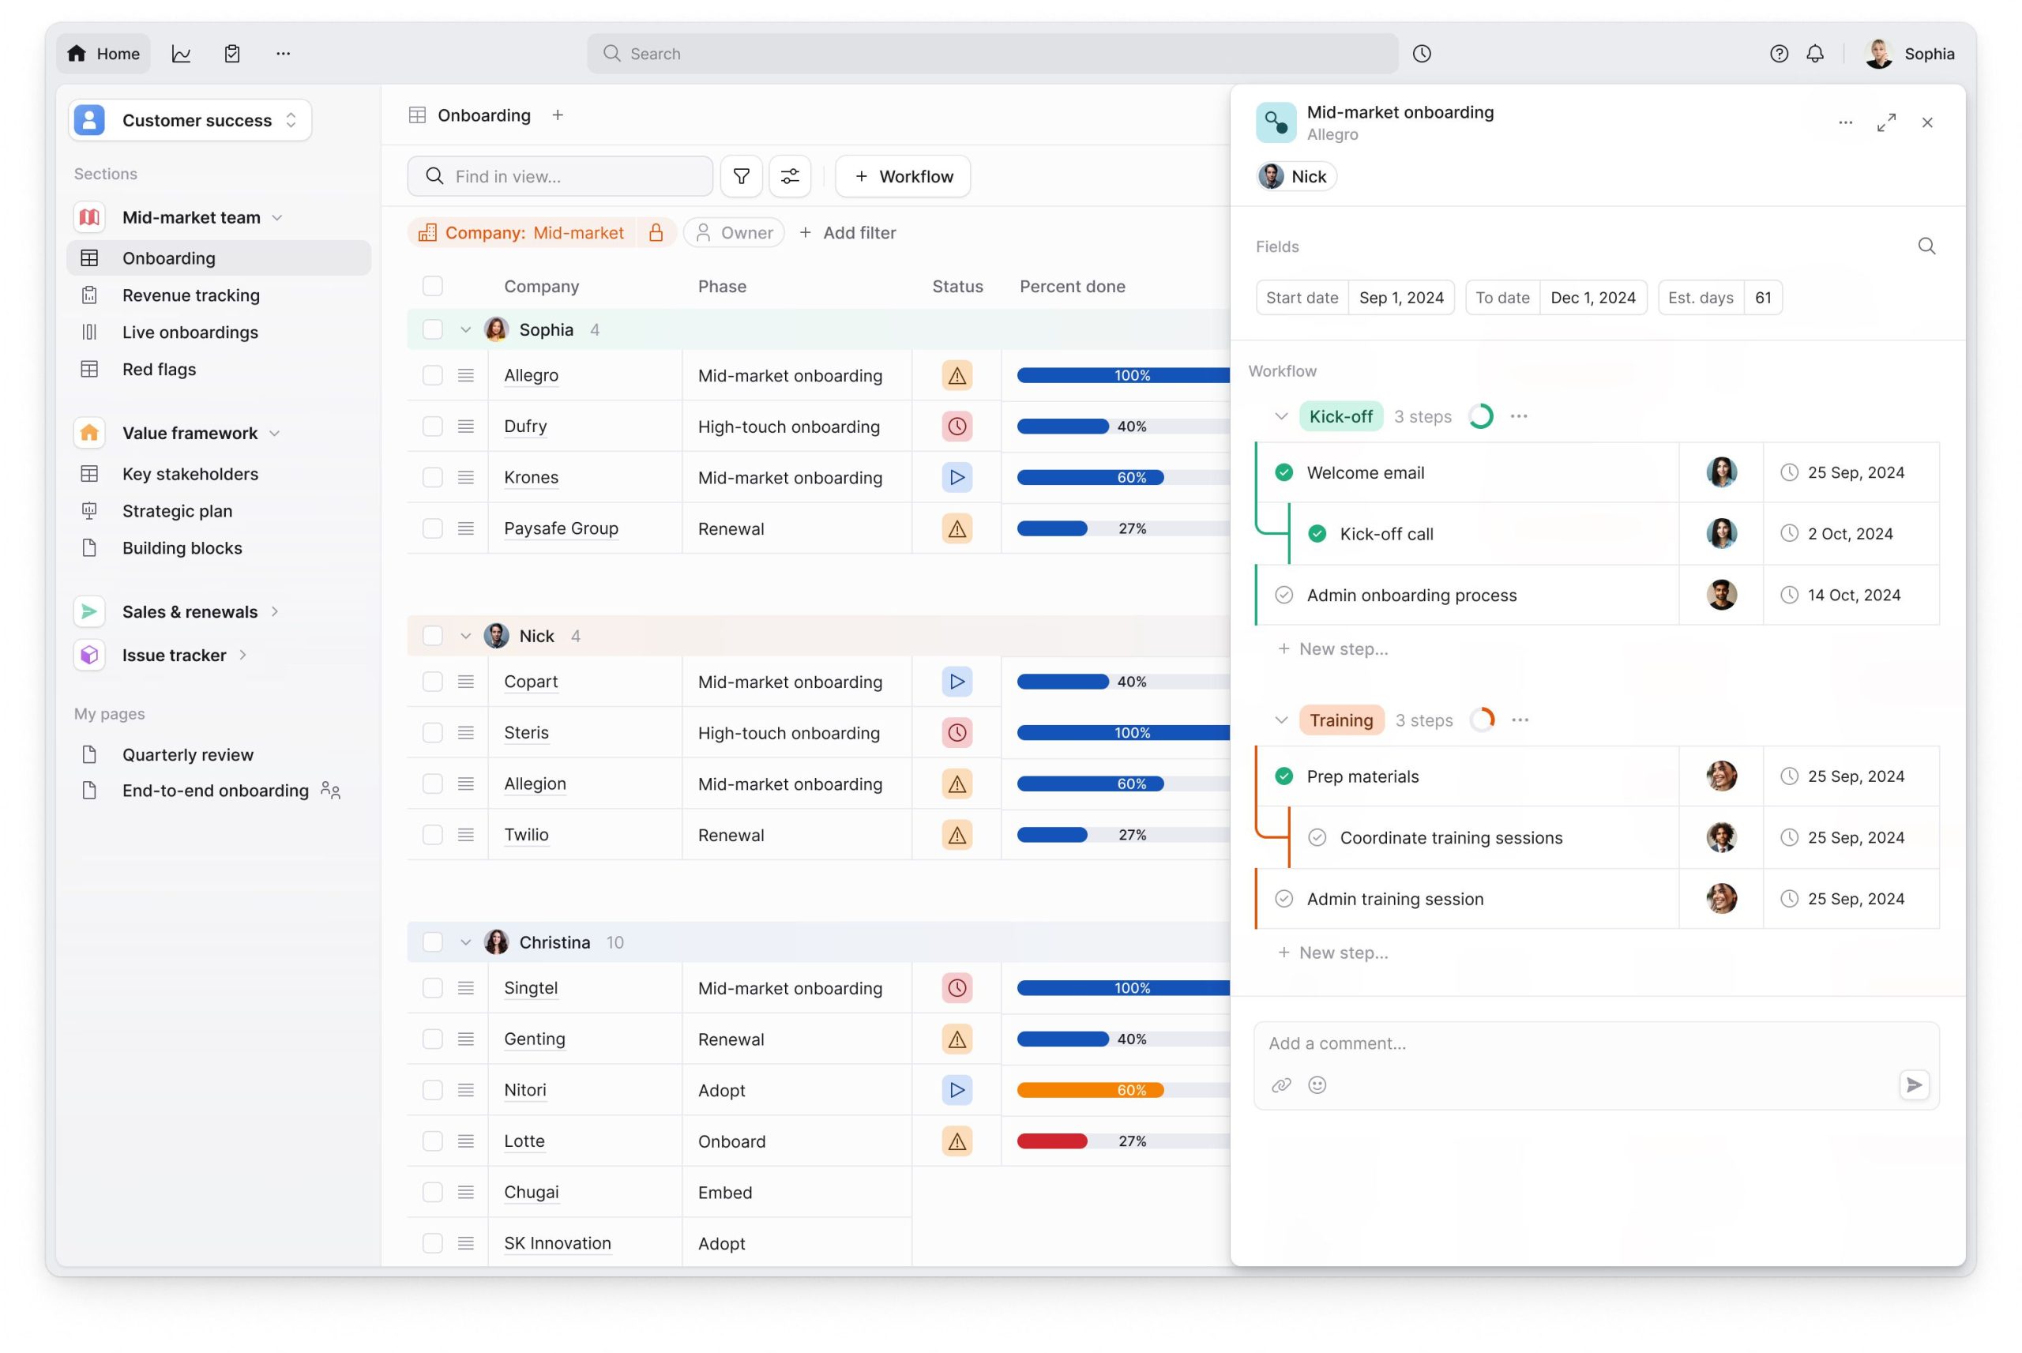
Task: Create a new Workflow
Action: (902, 176)
